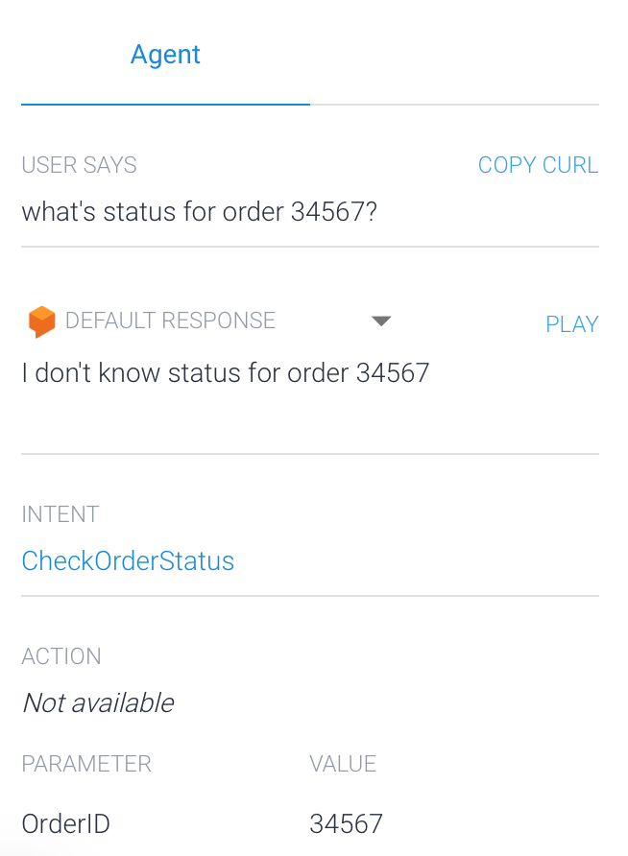Click the divider below CheckOrderStatus

pos(310,596)
